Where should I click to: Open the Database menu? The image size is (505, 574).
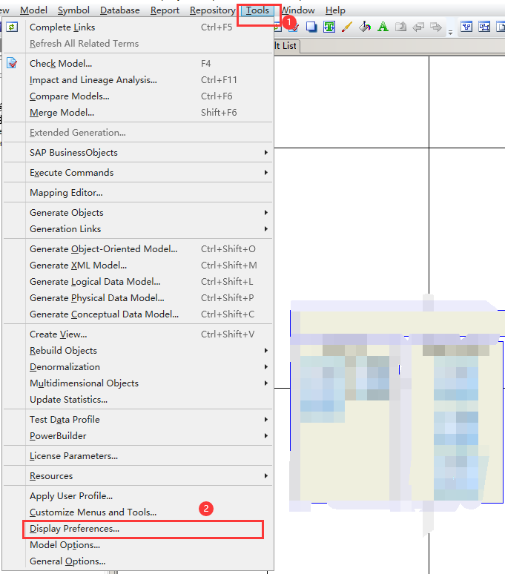coord(120,10)
